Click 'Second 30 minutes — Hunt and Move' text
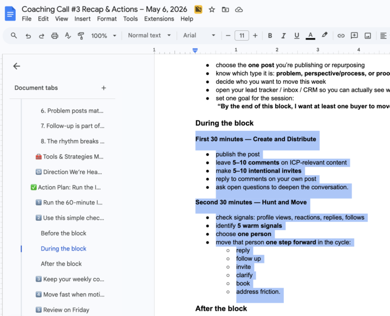Image resolution: width=390 pixels, height=316 pixels. click(251, 202)
